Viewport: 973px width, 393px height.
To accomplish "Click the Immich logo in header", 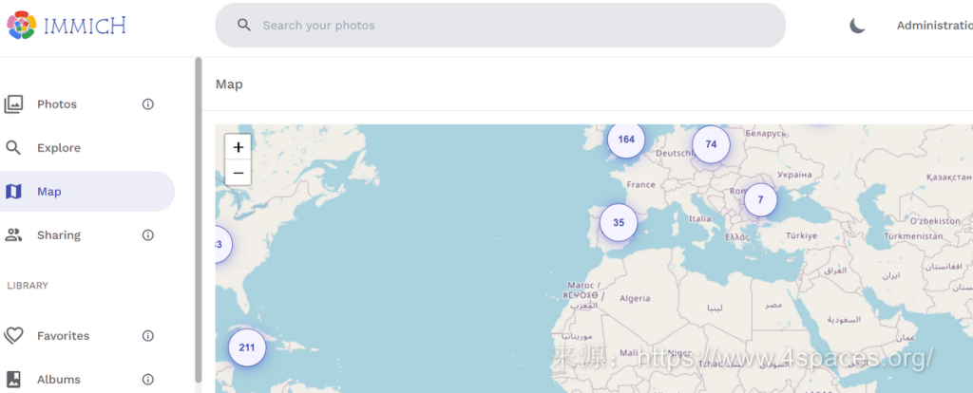I will click(x=66, y=26).
